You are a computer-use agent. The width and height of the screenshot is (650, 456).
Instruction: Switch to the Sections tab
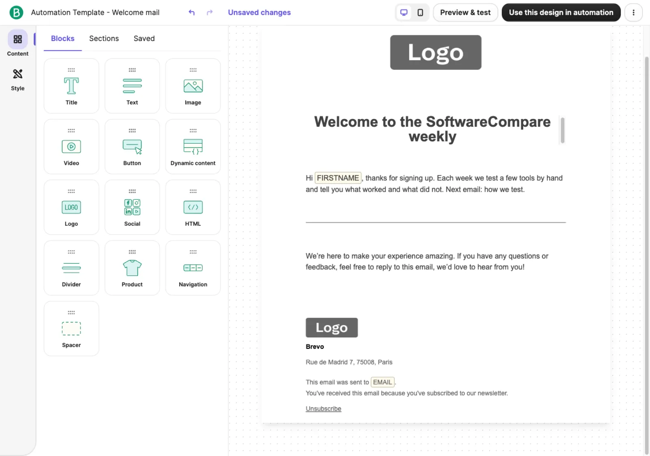point(104,39)
